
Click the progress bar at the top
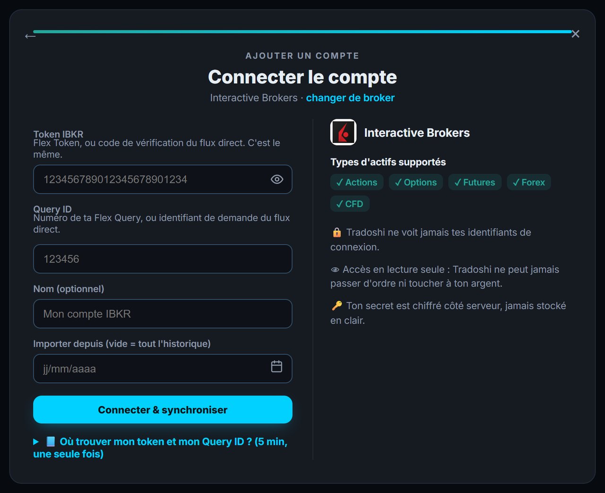click(x=302, y=32)
